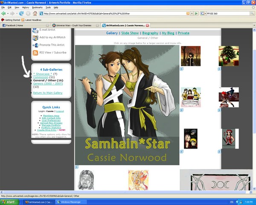Click the Gallery link

point(112,33)
